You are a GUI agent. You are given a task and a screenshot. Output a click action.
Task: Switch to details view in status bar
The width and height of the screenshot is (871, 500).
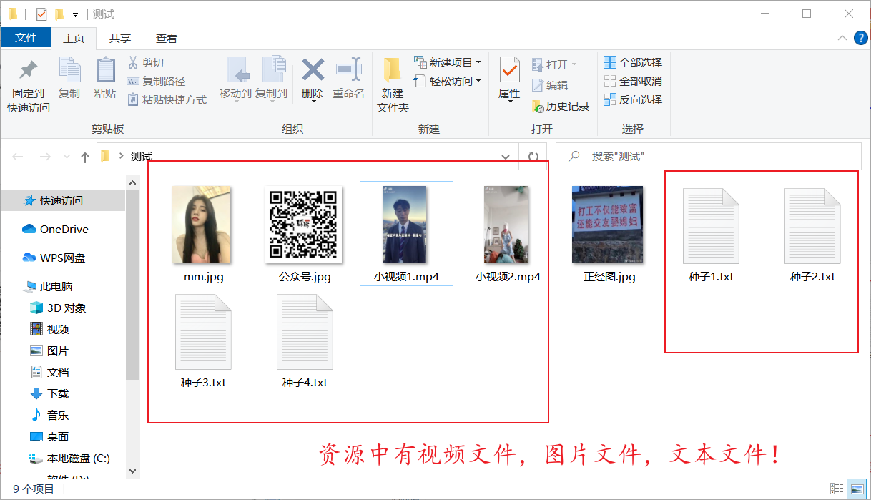pyautogui.click(x=837, y=489)
